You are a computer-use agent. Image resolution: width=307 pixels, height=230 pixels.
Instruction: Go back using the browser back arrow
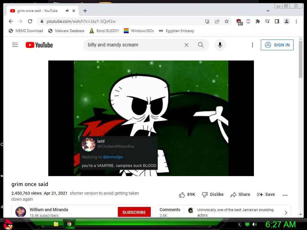click(x=11, y=21)
